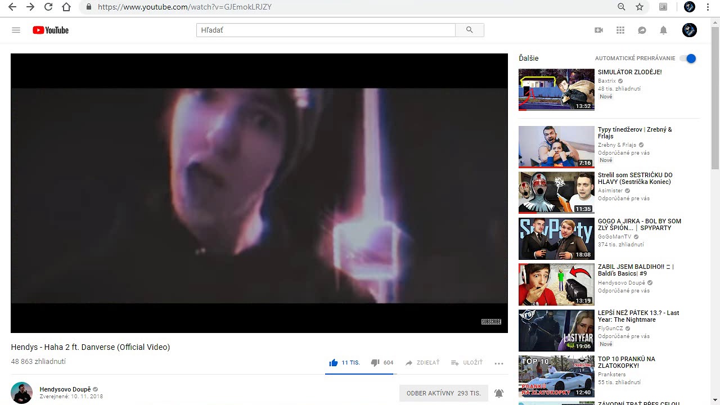The height and width of the screenshot is (405, 720).
Task: Click the ODBER AKTÍVNY subscribe button
Action: (444, 393)
